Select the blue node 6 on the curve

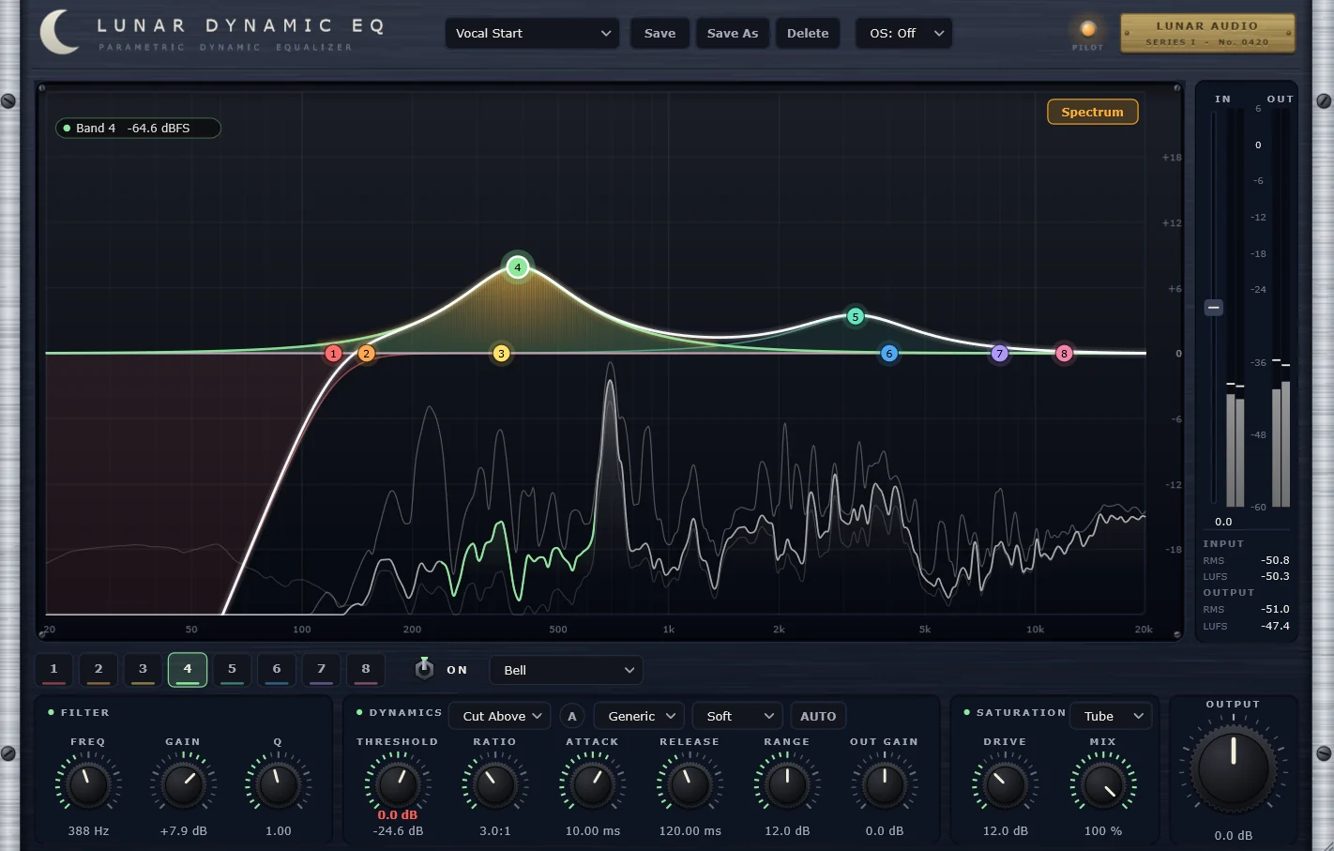pyautogui.click(x=889, y=354)
